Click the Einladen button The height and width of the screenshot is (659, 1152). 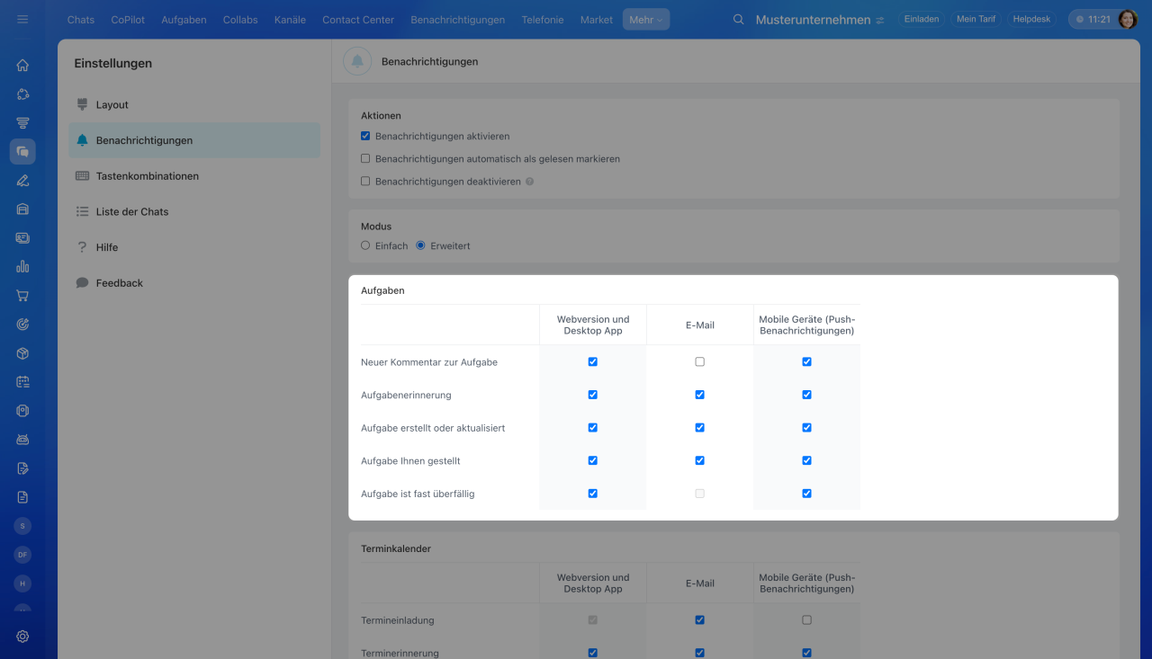click(922, 19)
